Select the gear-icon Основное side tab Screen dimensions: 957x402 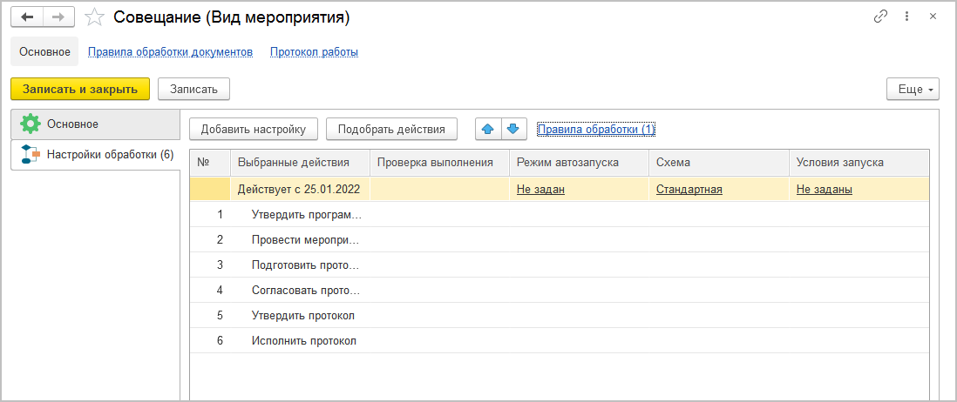[94, 124]
